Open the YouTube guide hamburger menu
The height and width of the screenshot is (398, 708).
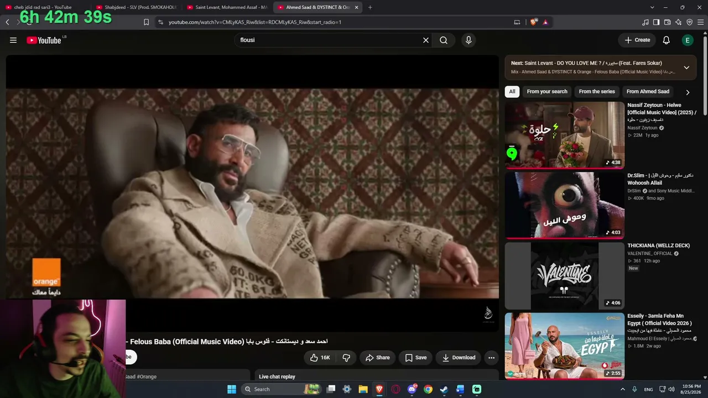pos(13,40)
